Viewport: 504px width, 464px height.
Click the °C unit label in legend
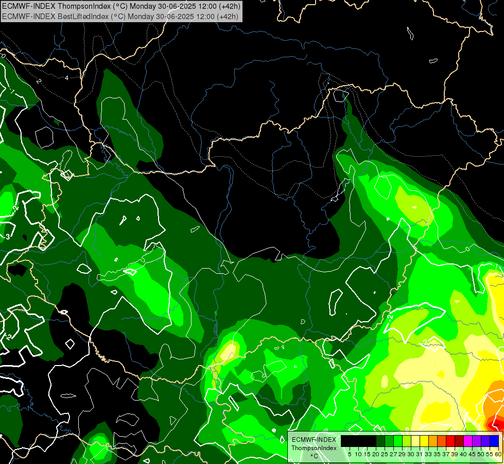[x=315, y=456]
